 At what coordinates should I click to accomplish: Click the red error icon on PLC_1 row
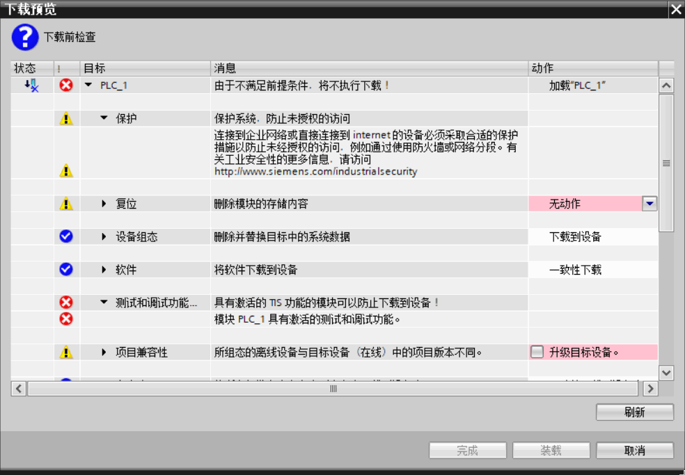tap(66, 85)
